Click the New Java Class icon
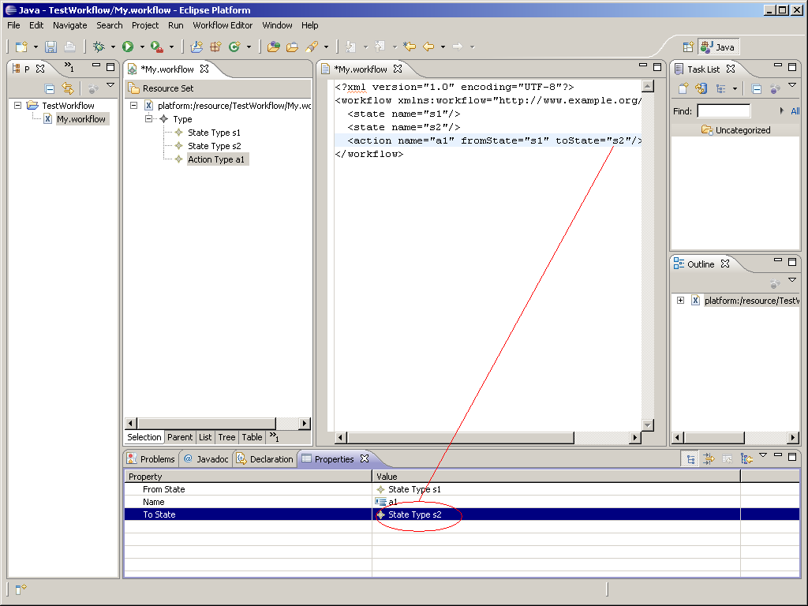The image size is (808, 606). 234,47
